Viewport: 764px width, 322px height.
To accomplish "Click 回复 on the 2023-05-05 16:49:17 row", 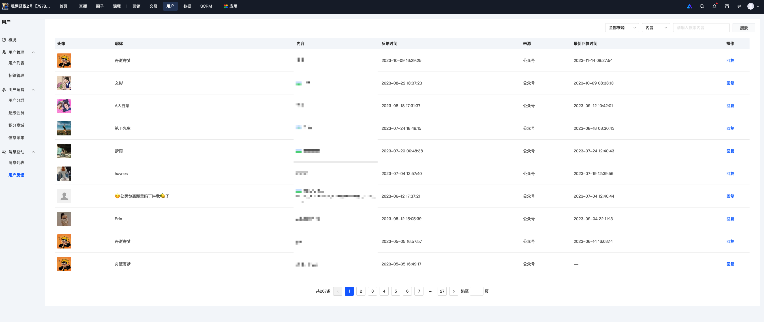I will click(730, 264).
